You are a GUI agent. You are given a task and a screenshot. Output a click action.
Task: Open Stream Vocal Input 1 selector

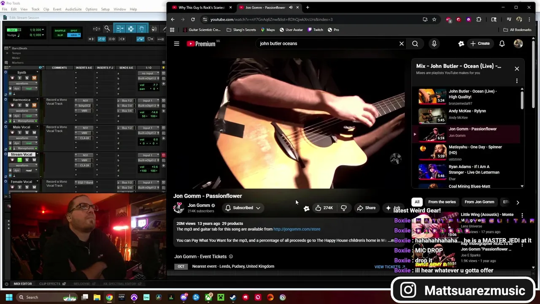point(148,155)
